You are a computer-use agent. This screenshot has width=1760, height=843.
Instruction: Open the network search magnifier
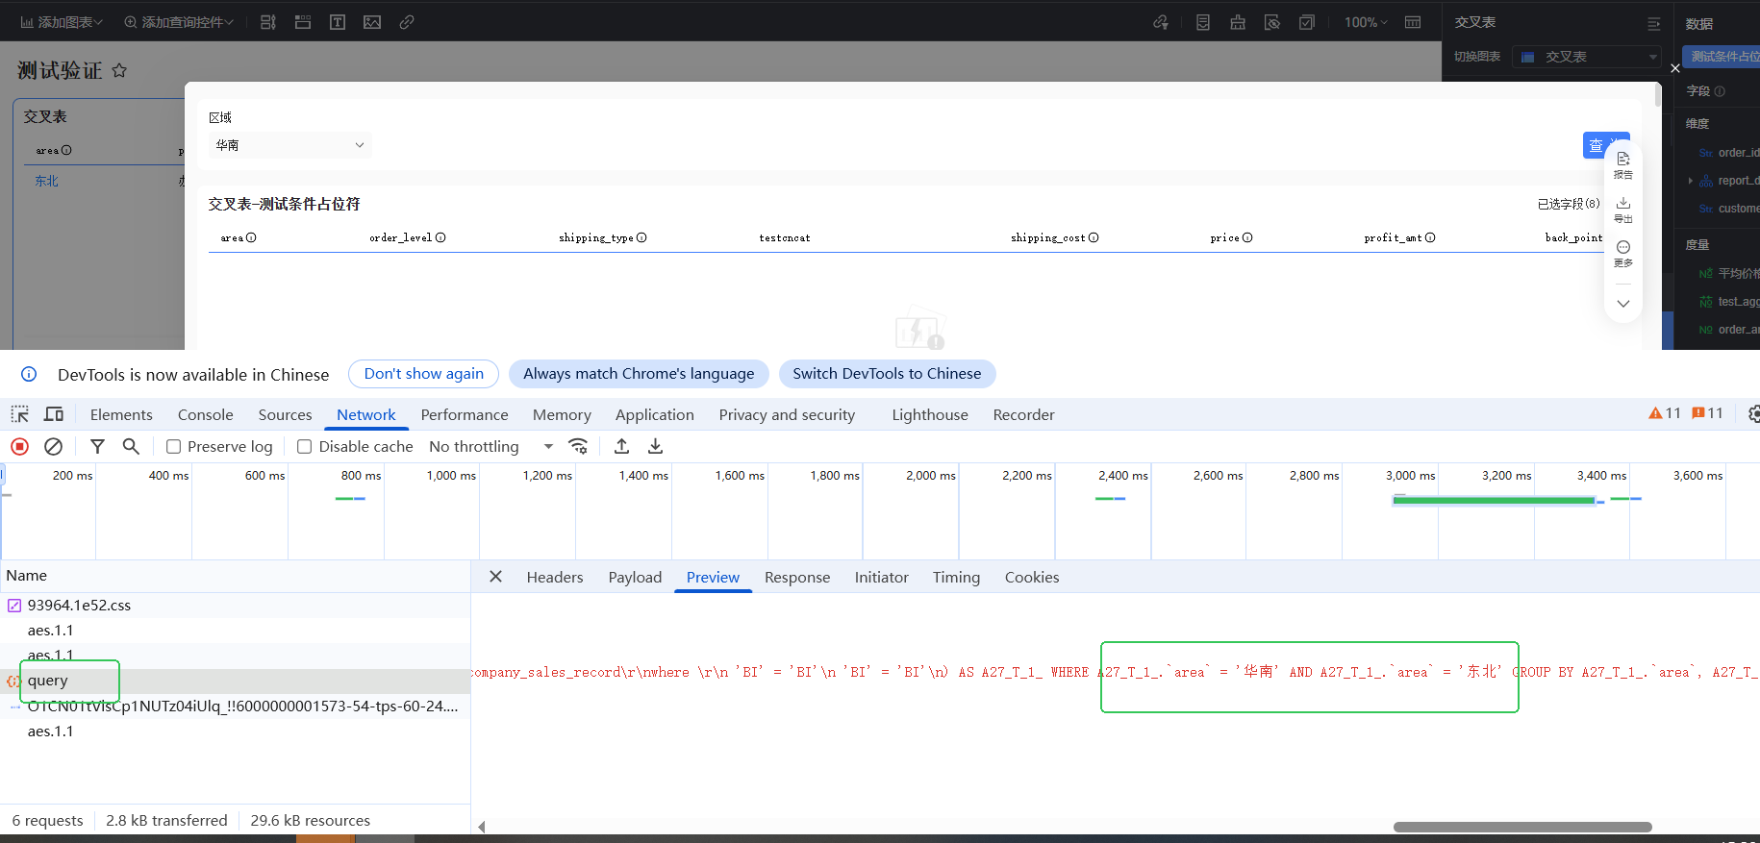click(131, 446)
